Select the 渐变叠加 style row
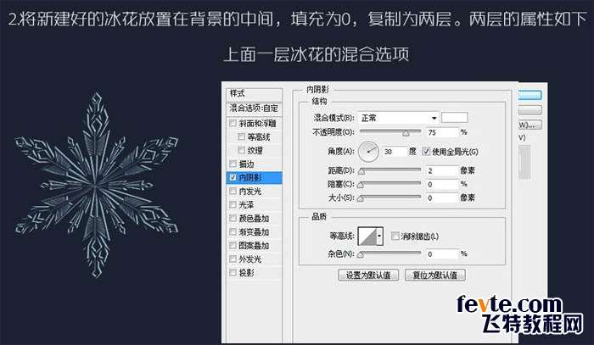594x345 pixels. point(255,232)
